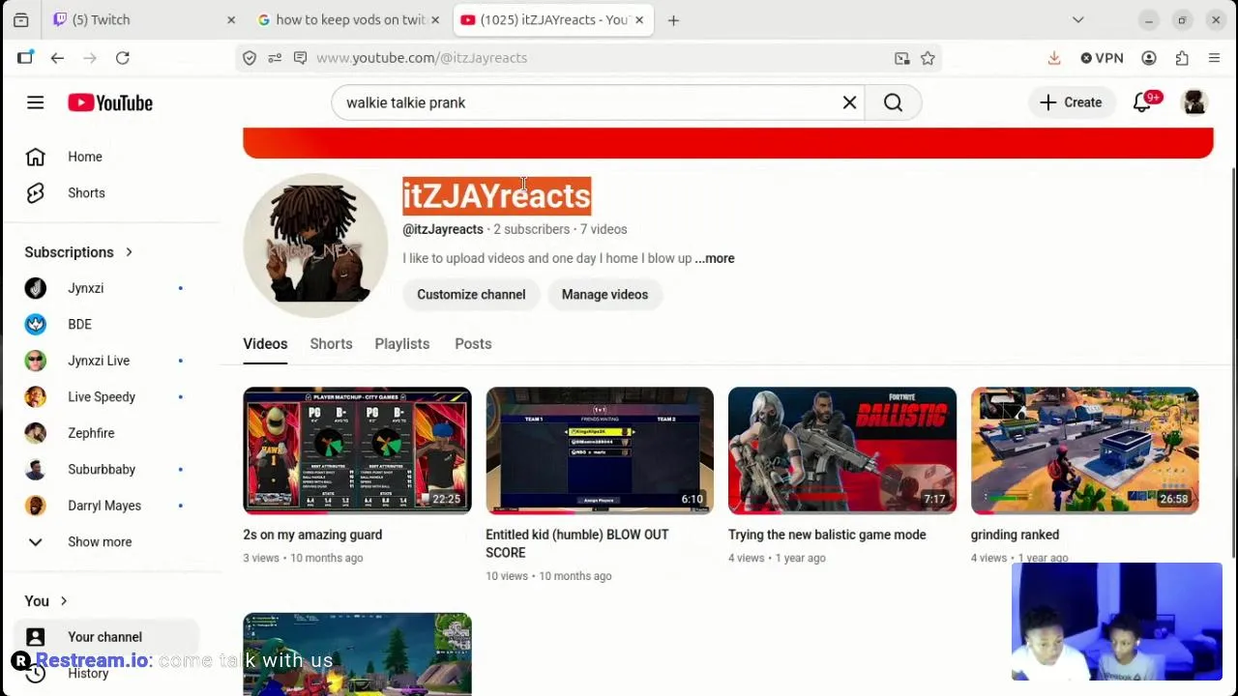Open Trying the new balistic game mode title
Screen dimensions: 1238x696
(827, 535)
